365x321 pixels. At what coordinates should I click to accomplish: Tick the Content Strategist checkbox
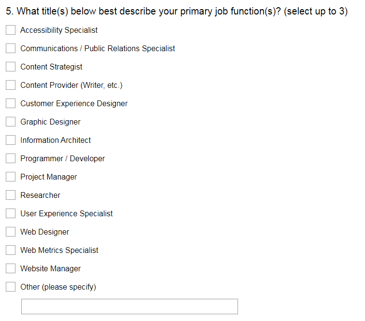point(11,67)
